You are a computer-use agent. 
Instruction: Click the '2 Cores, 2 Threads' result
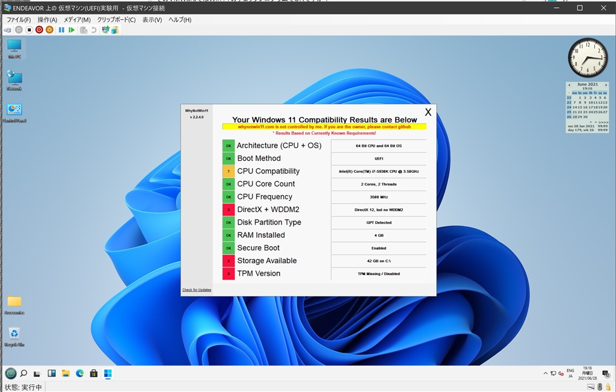[x=379, y=184]
